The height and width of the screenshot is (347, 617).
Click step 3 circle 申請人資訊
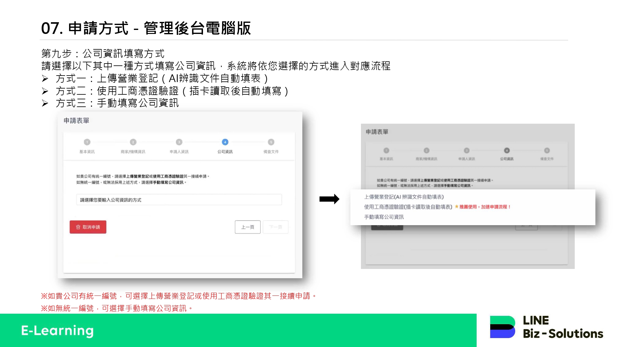179,142
